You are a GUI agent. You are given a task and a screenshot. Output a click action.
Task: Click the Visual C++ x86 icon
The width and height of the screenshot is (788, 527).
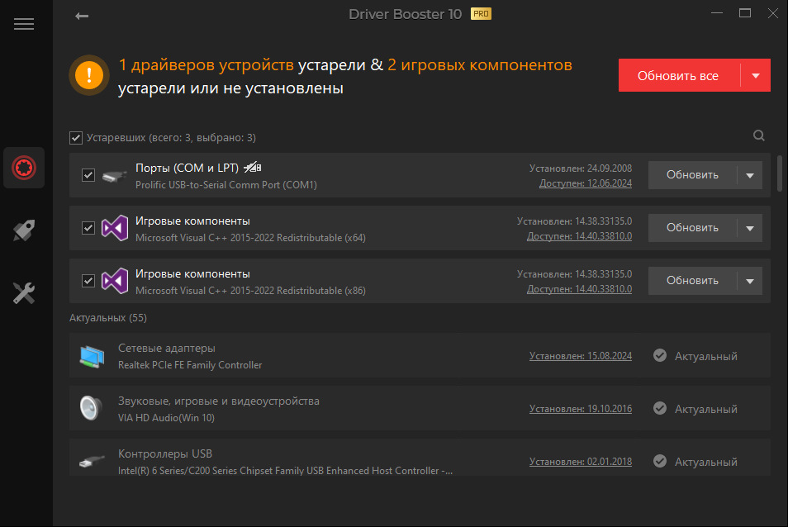115,281
